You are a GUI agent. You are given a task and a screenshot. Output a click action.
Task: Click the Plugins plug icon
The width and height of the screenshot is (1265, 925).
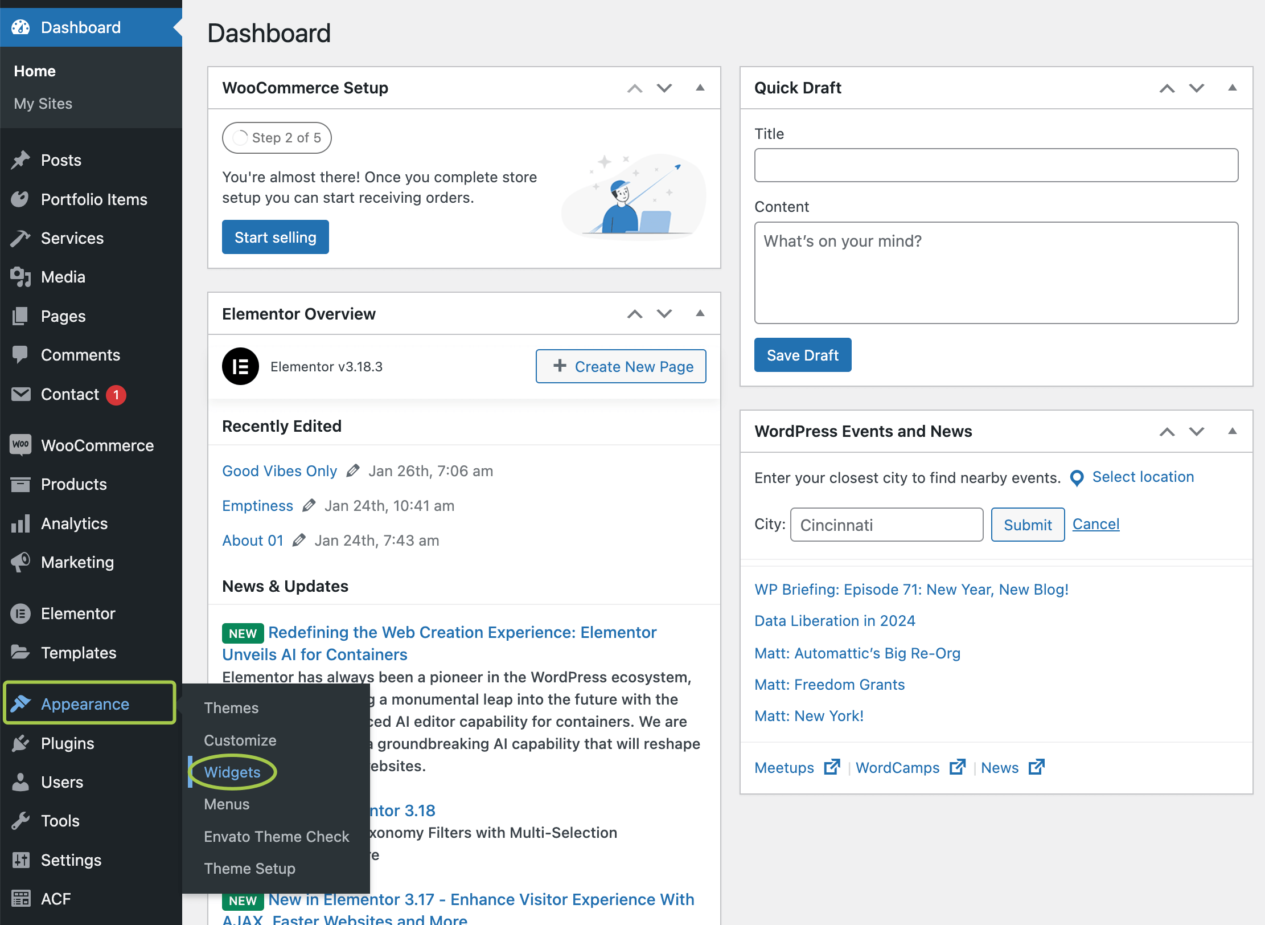(x=20, y=743)
